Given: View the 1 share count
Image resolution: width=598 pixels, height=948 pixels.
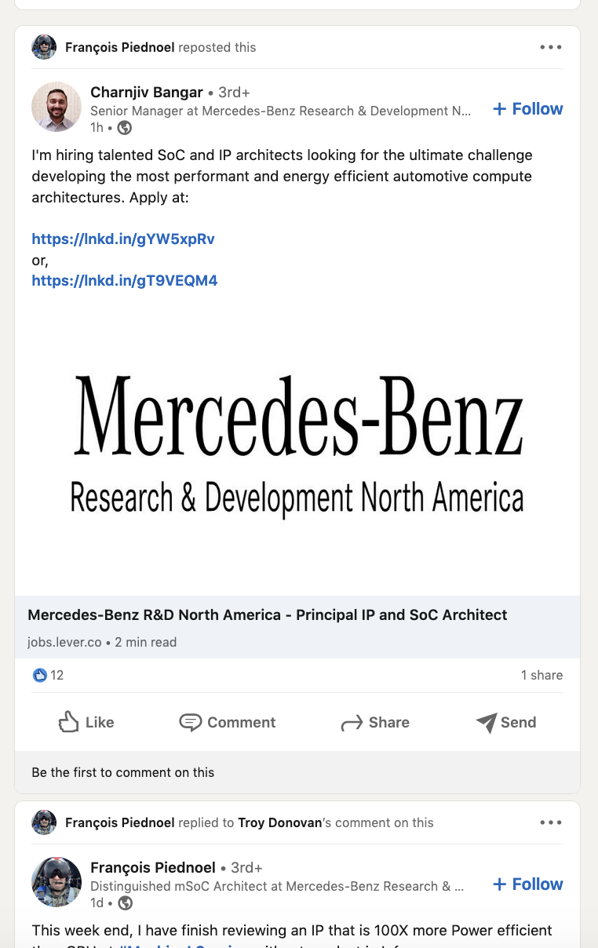Looking at the screenshot, I should (541, 675).
